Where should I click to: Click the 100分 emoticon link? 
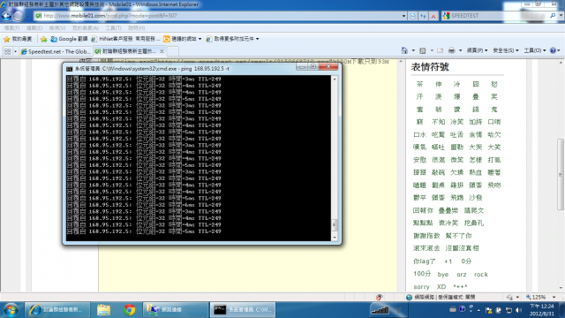tap(422, 274)
